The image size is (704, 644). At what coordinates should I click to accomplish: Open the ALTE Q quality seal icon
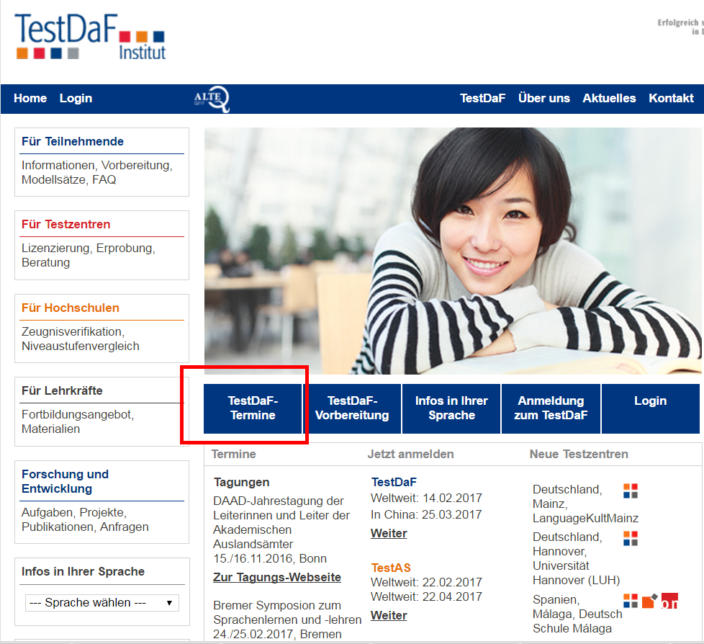pos(212,99)
